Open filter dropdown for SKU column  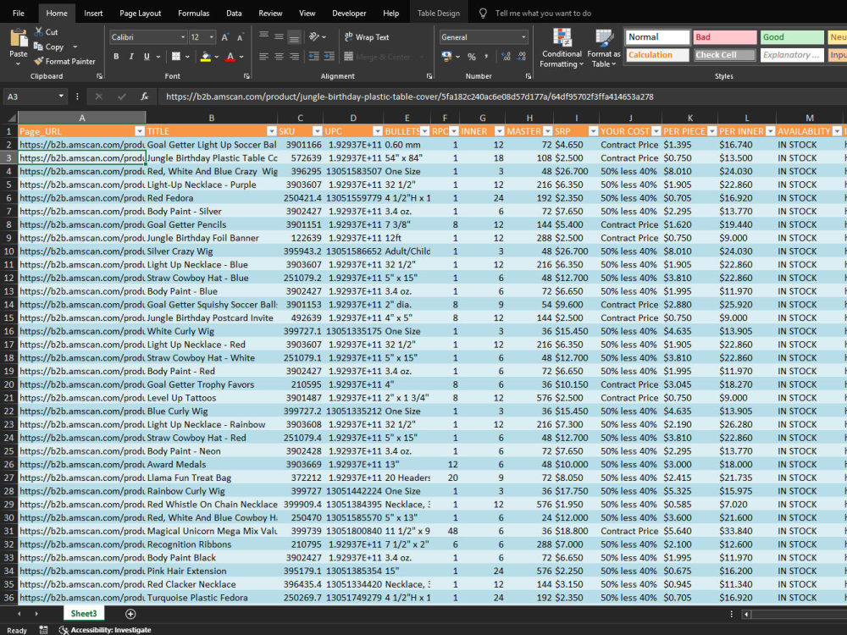click(317, 131)
